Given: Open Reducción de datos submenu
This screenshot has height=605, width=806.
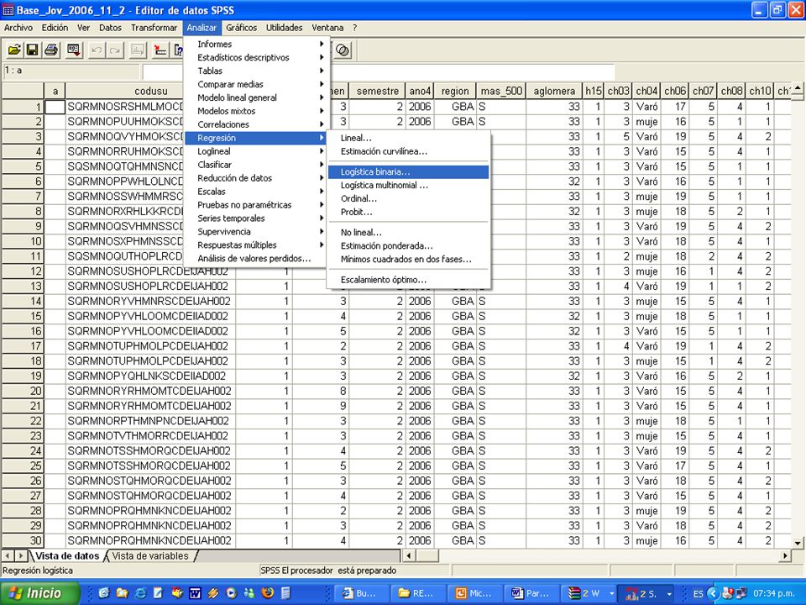Looking at the screenshot, I should pyautogui.click(x=255, y=178).
